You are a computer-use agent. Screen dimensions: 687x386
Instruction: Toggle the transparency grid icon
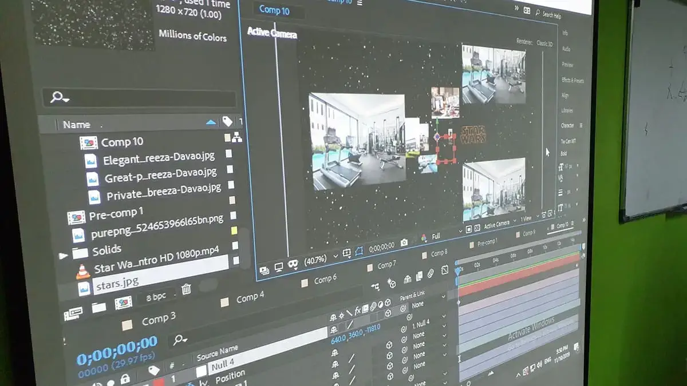click(476, 228)
